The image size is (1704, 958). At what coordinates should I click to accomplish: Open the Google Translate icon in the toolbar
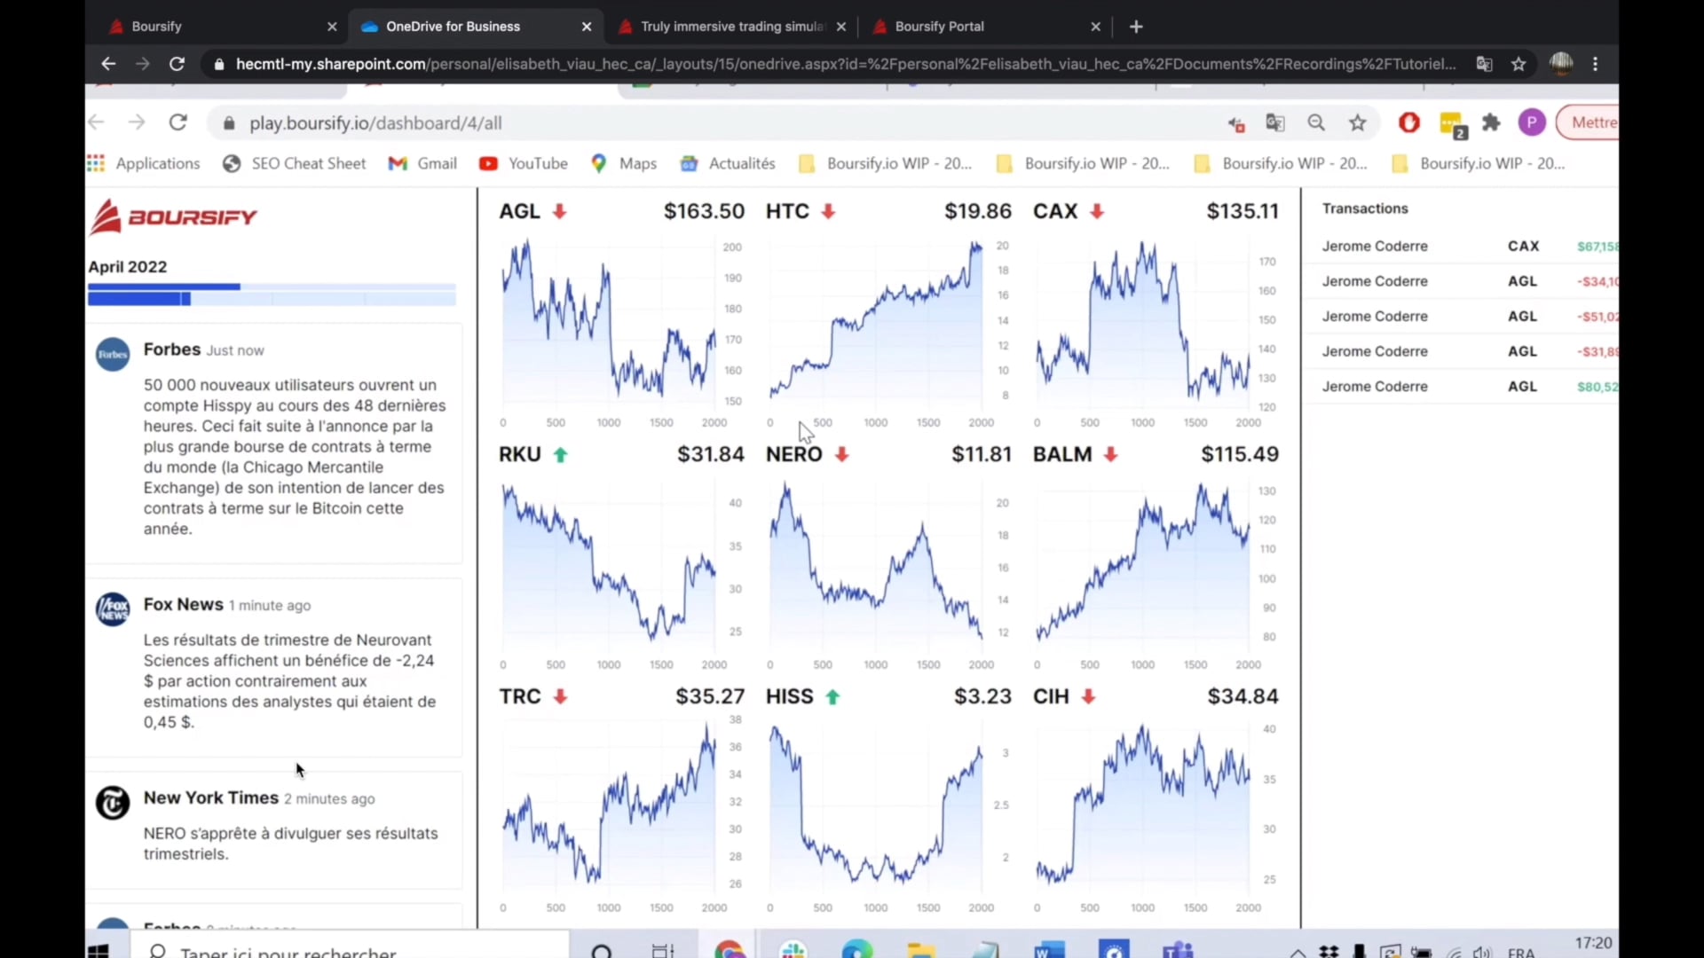pyautogui.click(x=1276, y=123)
